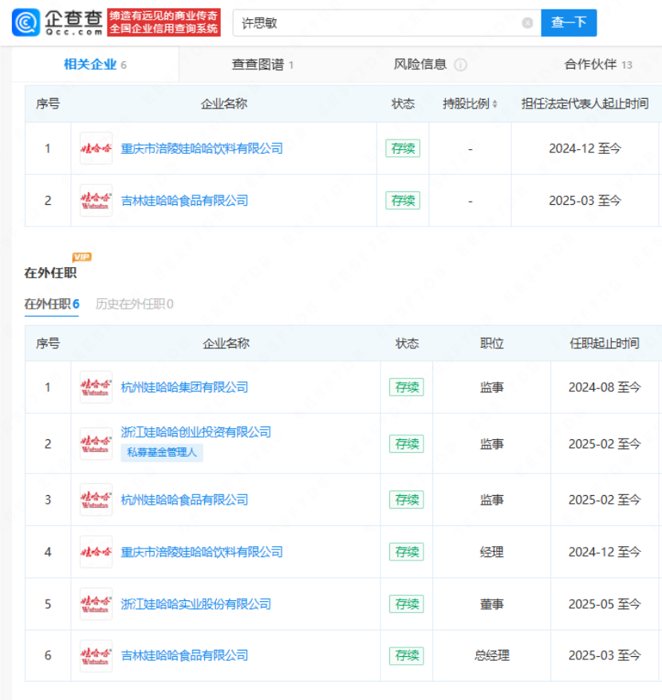Click the info icon beside 风险信息
Screen dimensions: 662x700
pos(460,65)
